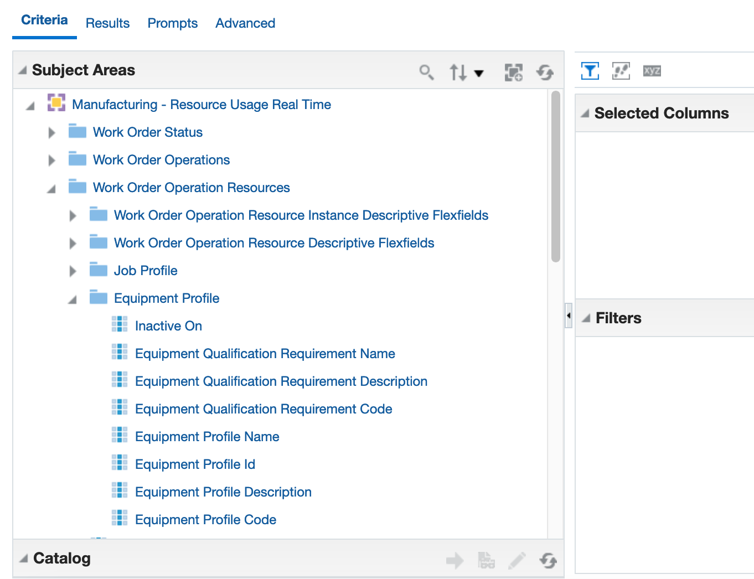Click the add/remove subject areas icon
Viewport: 754px width, 579px height.
(513, 72)
